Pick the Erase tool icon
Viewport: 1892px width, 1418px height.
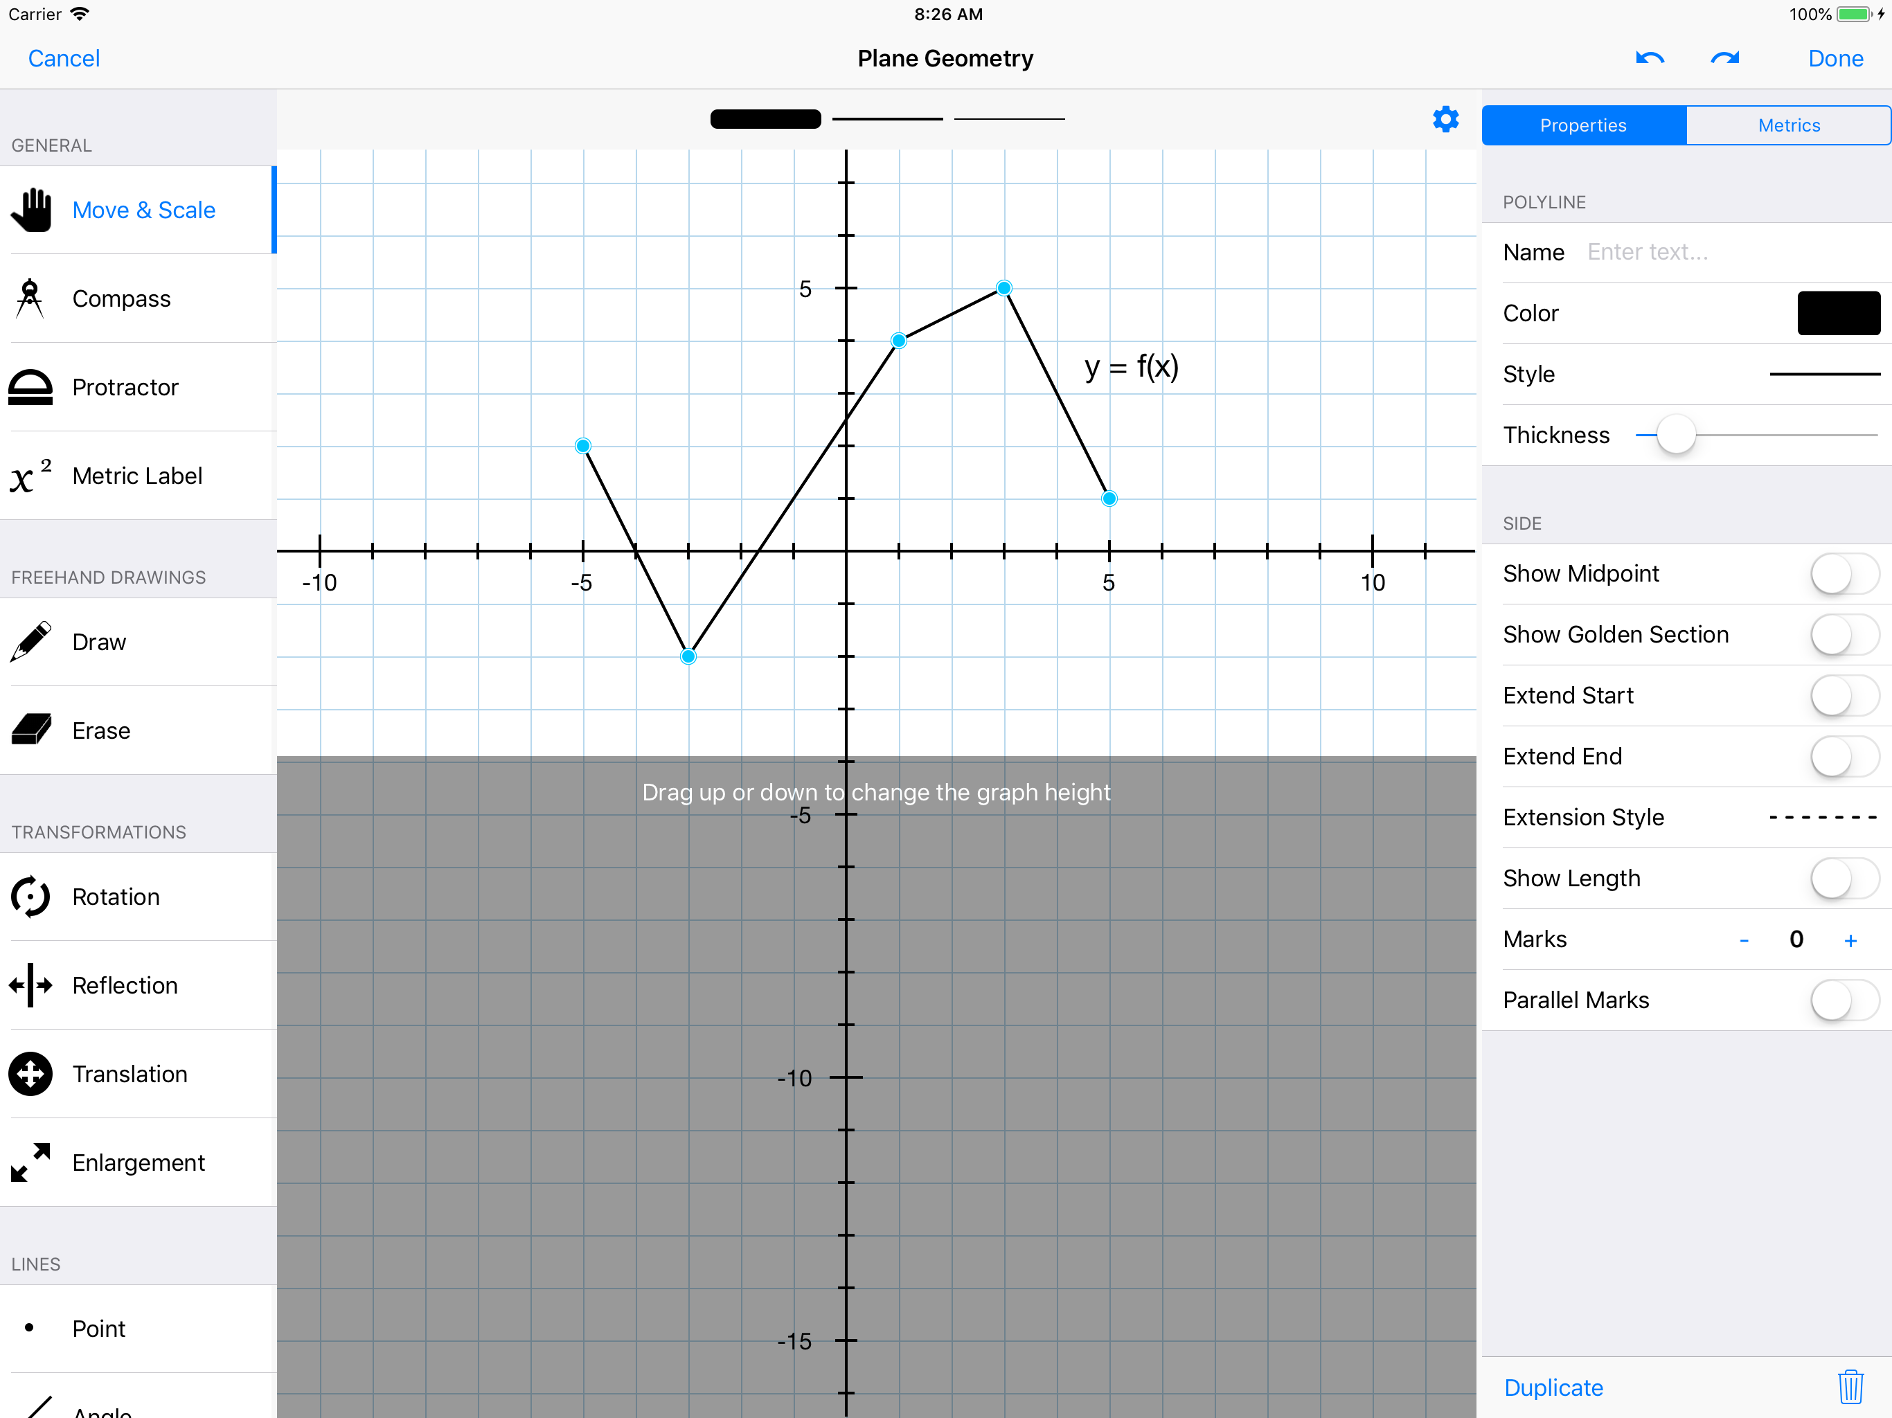tap(30, 730)
